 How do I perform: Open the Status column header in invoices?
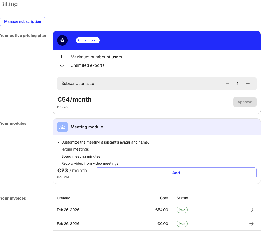coord(182,198)
